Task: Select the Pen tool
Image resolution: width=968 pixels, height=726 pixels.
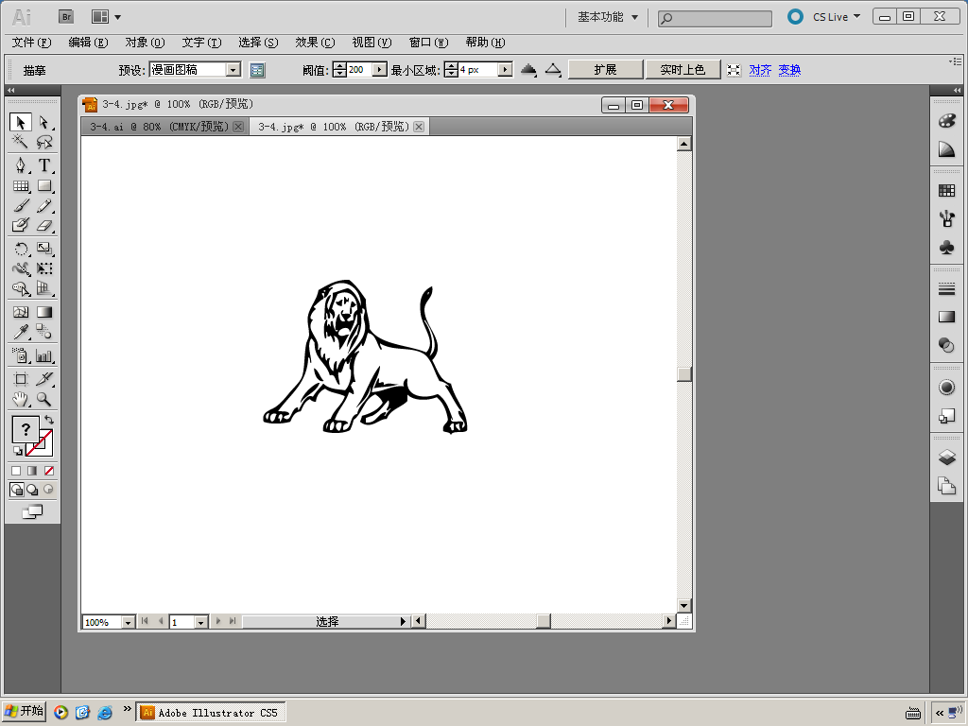Action: click(x=20, y=164)
